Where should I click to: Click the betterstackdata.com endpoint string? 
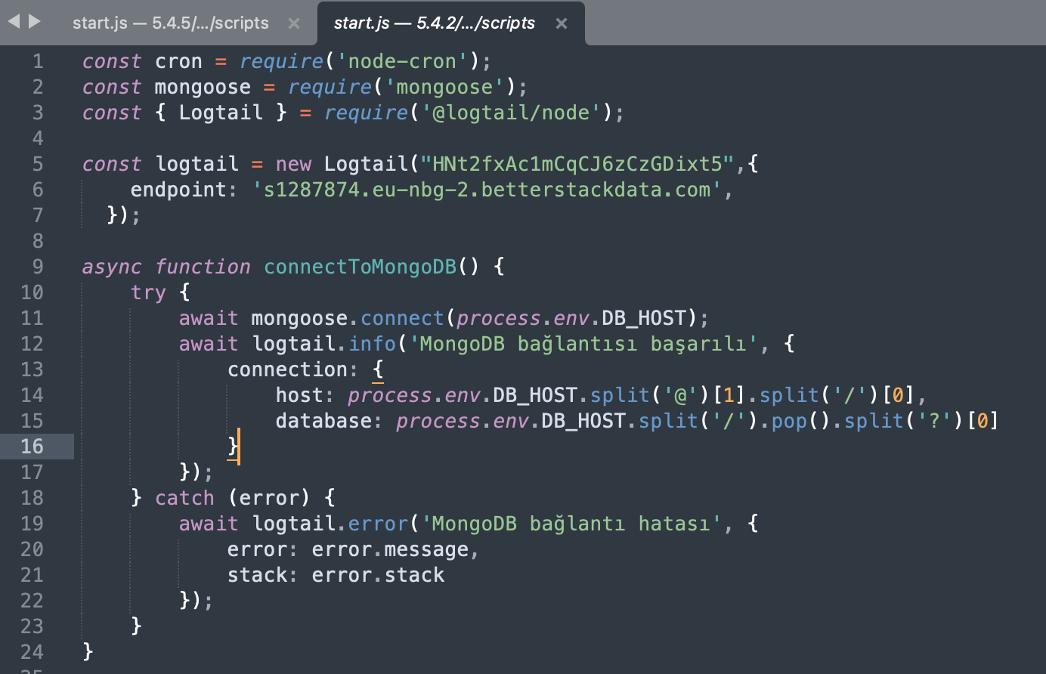point(487,190)
